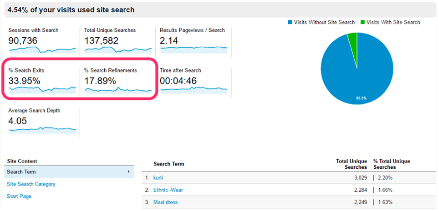
Task: Click the blue Visits Without Site Search legend swatch
Action: pos(290,22)
